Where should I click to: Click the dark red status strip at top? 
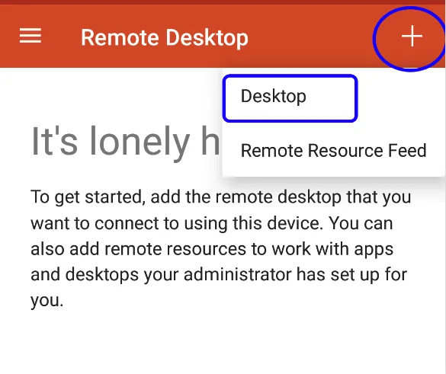click(x=223, y=2)
